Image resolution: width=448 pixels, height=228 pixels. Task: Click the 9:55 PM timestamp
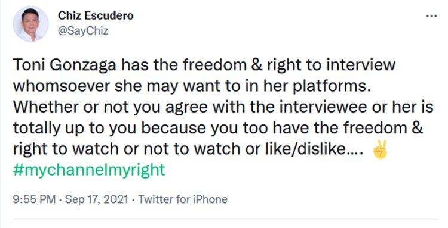[34, 199]
